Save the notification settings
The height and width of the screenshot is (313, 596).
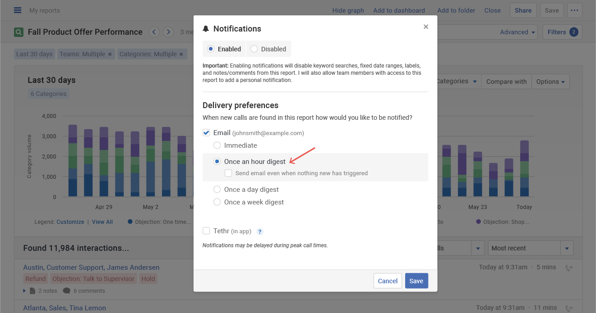tap(416, 281)
